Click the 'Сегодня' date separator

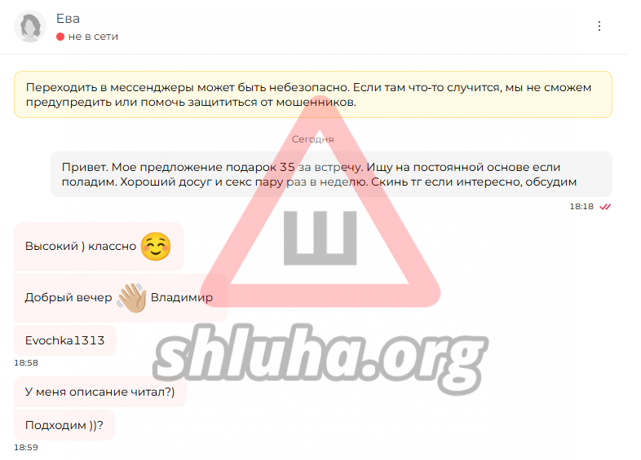312,139
